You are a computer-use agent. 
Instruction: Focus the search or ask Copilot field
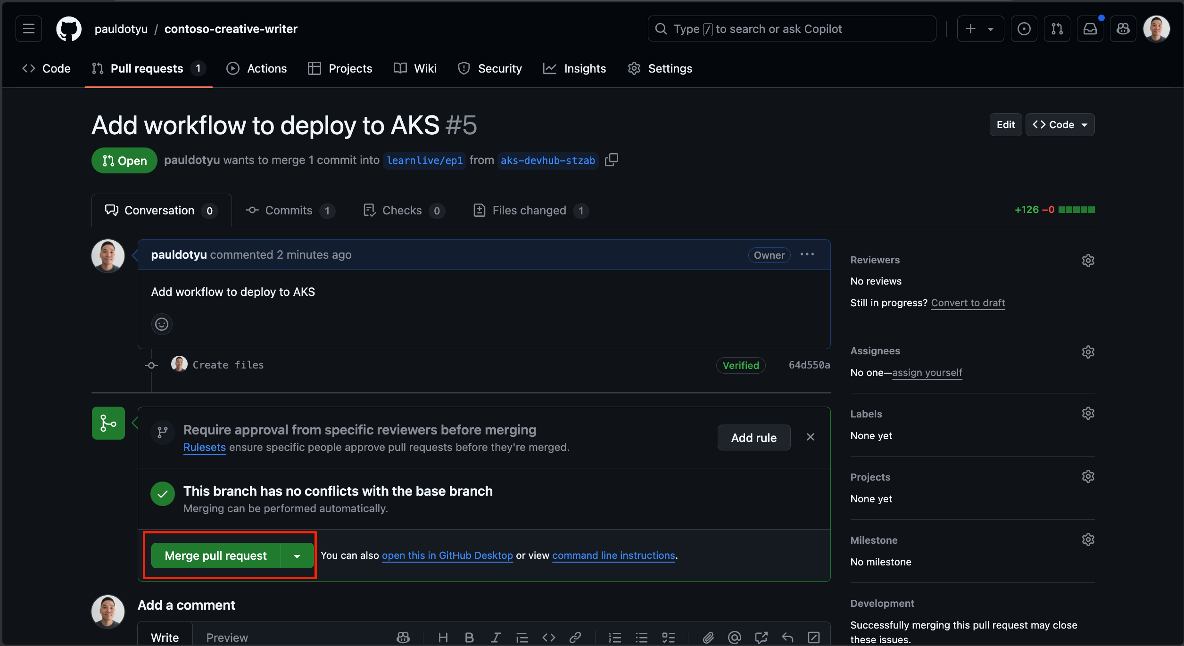click(x=792, y=29)
